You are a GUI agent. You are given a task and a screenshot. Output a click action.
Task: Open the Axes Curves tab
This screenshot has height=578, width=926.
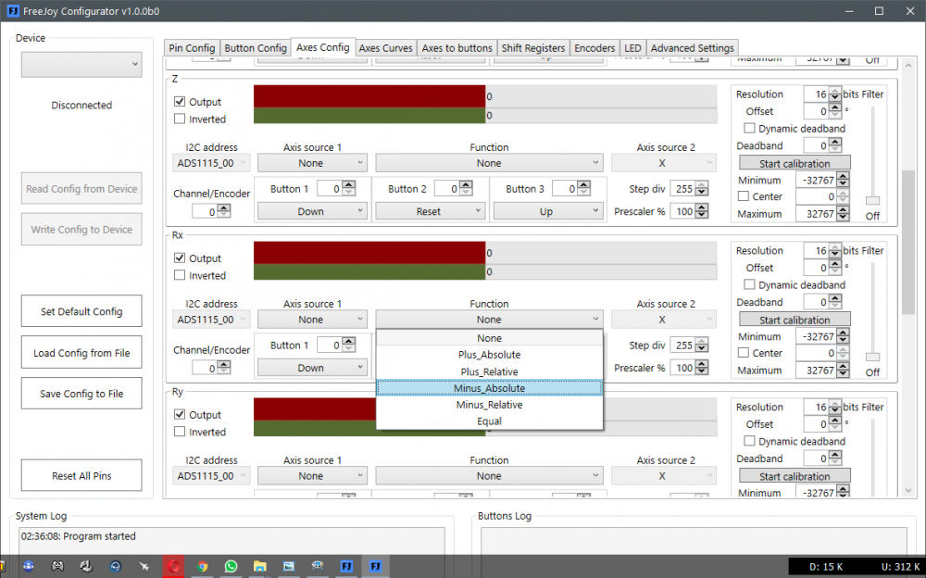[x=385, y=48]
